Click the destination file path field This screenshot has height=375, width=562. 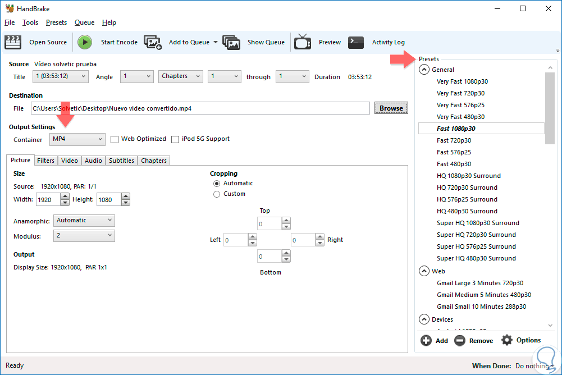[200, 108]
